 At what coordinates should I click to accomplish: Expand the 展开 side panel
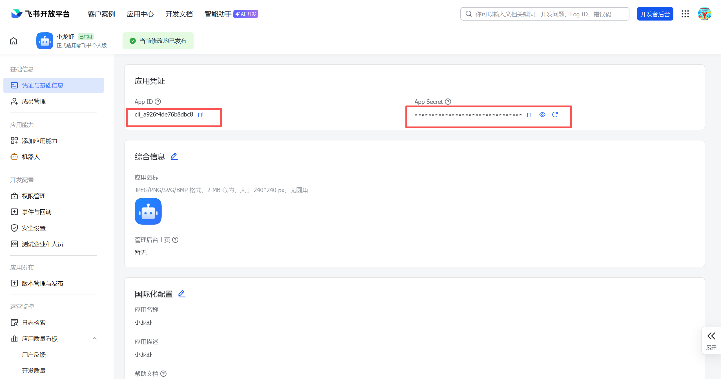click(x=711, y=340)
